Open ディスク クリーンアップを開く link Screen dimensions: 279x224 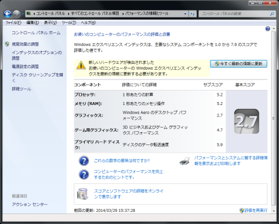pyautogui.click(x=37, y=78)
